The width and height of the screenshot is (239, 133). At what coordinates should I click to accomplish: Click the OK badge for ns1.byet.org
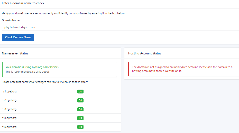pyautogui.click(x=80, y=92)
